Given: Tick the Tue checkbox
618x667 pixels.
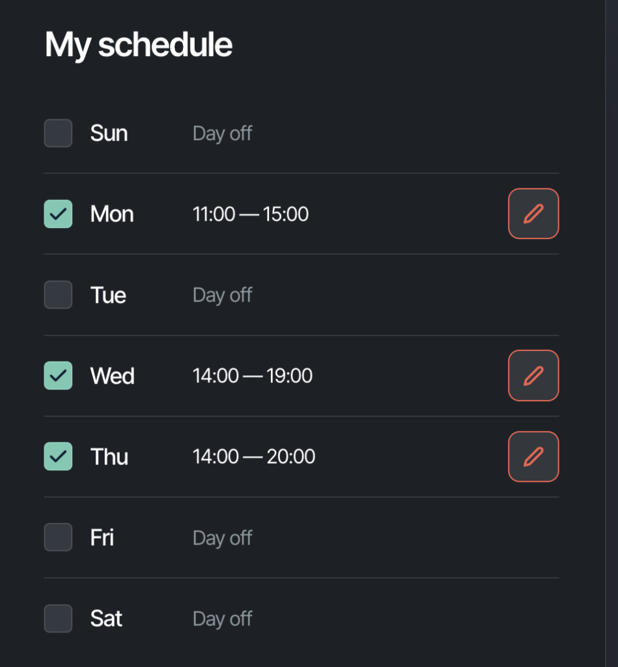Looking at the screenshot, I should [x=58, y=295].
